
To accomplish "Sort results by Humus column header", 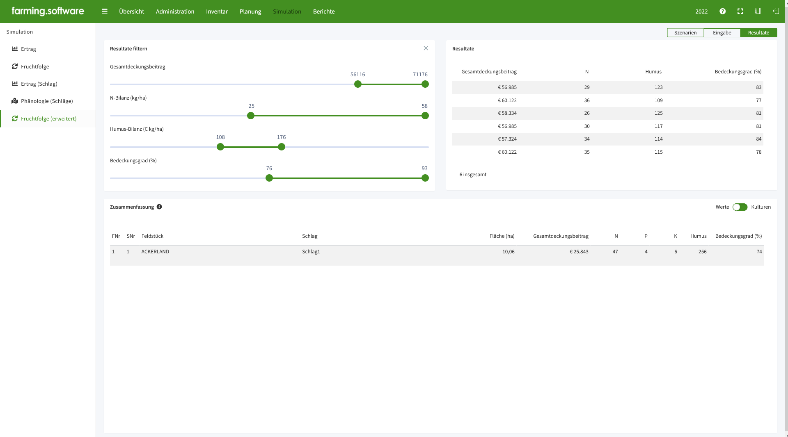I will pyautogui.click(x=653, y=72).
